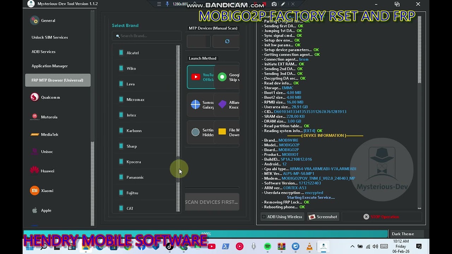Click the log output panel scrollbar
452x254 pixels.
420,112
